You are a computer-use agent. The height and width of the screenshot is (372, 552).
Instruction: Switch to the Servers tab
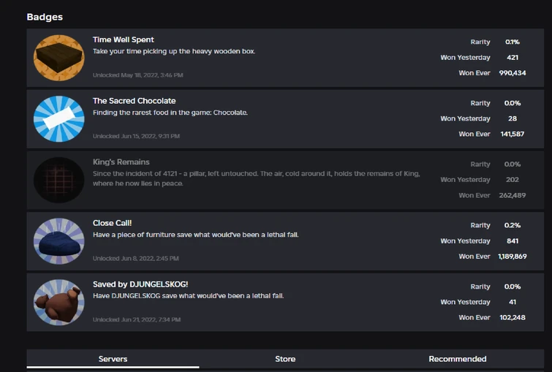[x=113, y=359]
